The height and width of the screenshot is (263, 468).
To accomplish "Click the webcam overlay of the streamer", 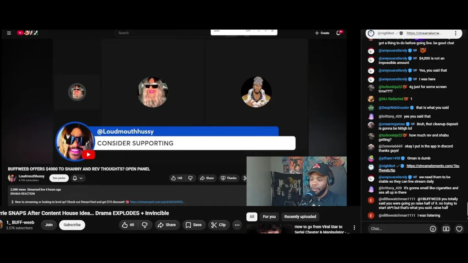I will tap(297, 182).
